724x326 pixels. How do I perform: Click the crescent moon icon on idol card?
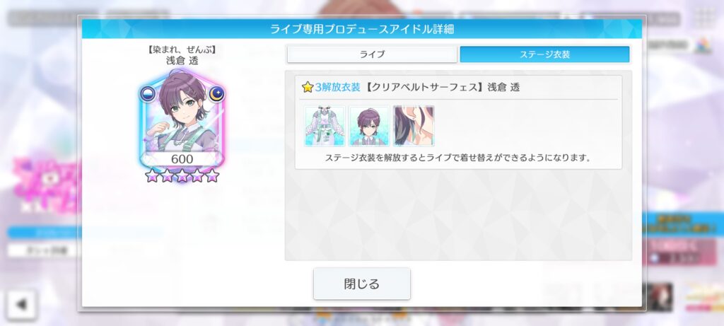click(x=216, y=94)
